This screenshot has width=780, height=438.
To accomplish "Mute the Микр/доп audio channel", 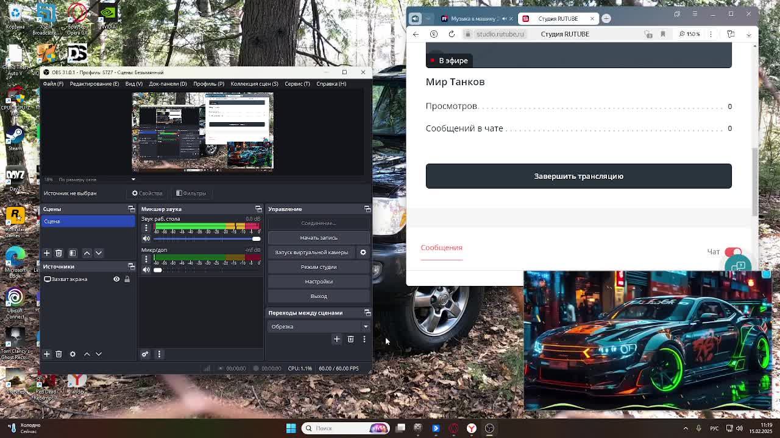I will (x=146, y=269).
